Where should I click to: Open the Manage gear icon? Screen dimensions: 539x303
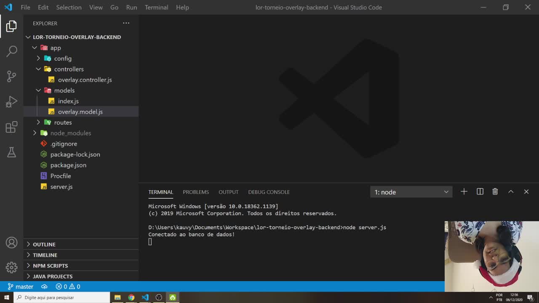click(11, 267)
